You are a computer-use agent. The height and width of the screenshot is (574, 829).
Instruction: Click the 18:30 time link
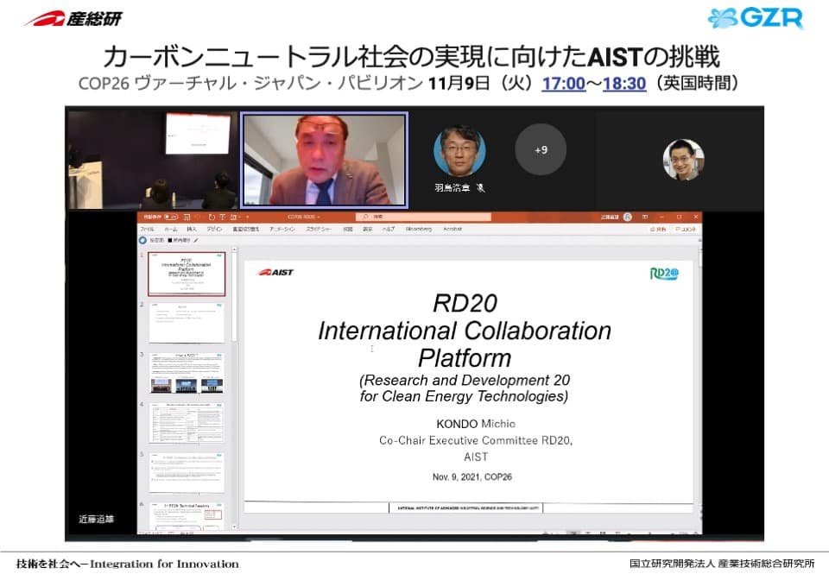coord(623,84)
